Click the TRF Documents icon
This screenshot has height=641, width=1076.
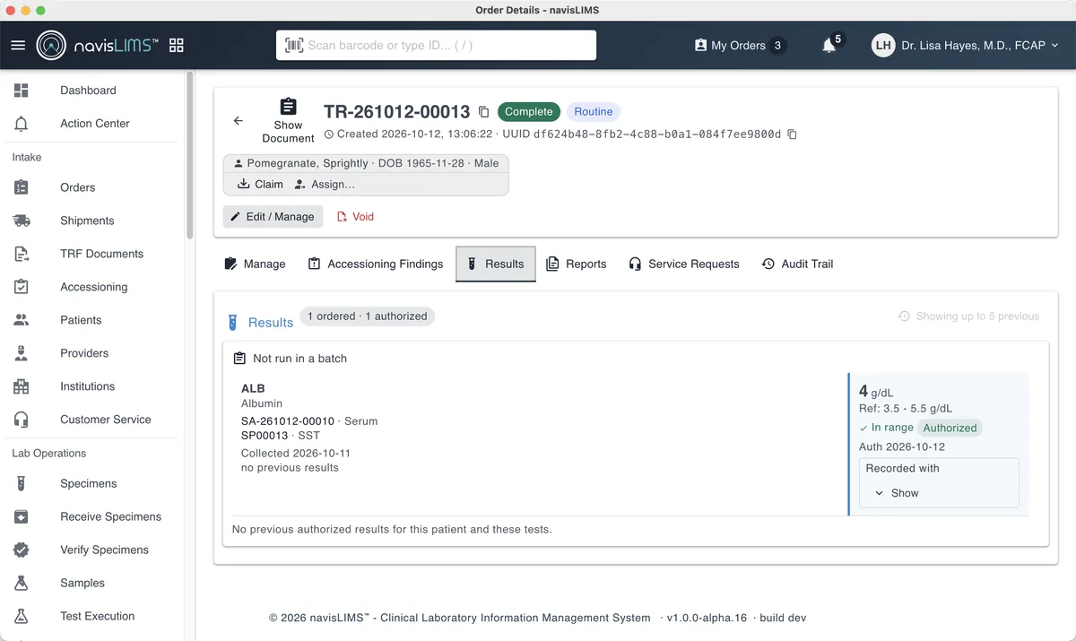click(22, 254)
